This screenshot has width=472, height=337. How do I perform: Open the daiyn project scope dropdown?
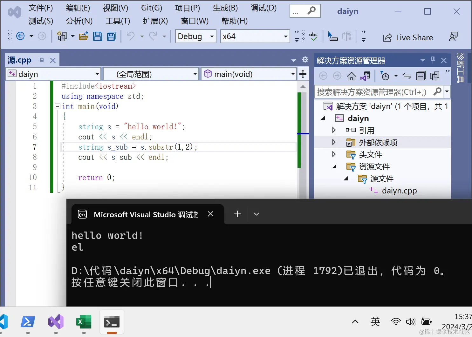point(53,74)
